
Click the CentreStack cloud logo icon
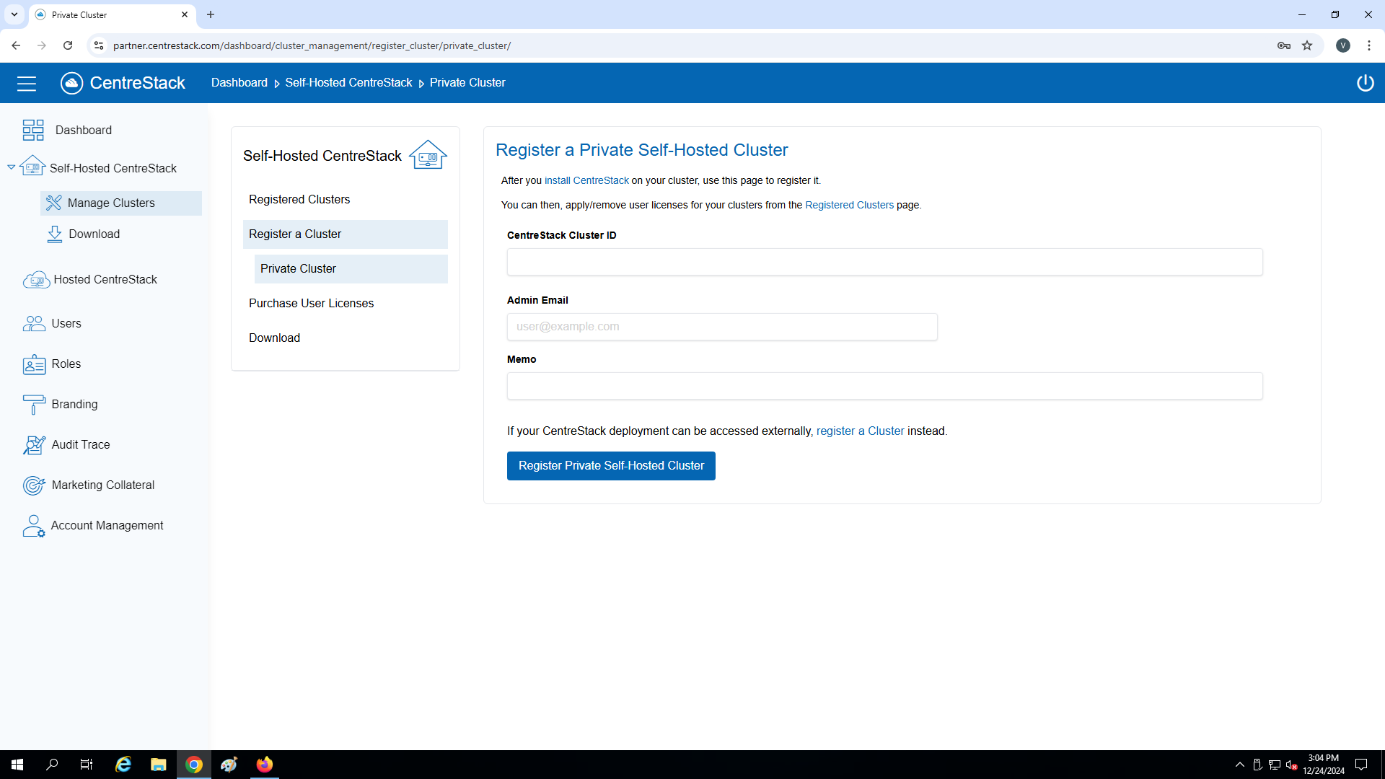(71, 83)
